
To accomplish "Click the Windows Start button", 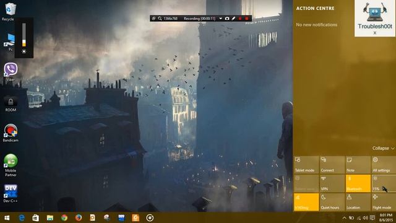I will 7,217.
